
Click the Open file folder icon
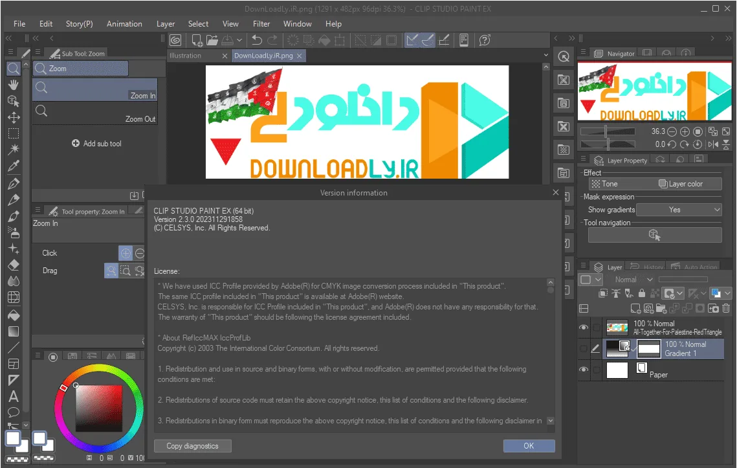coord(212,40)
